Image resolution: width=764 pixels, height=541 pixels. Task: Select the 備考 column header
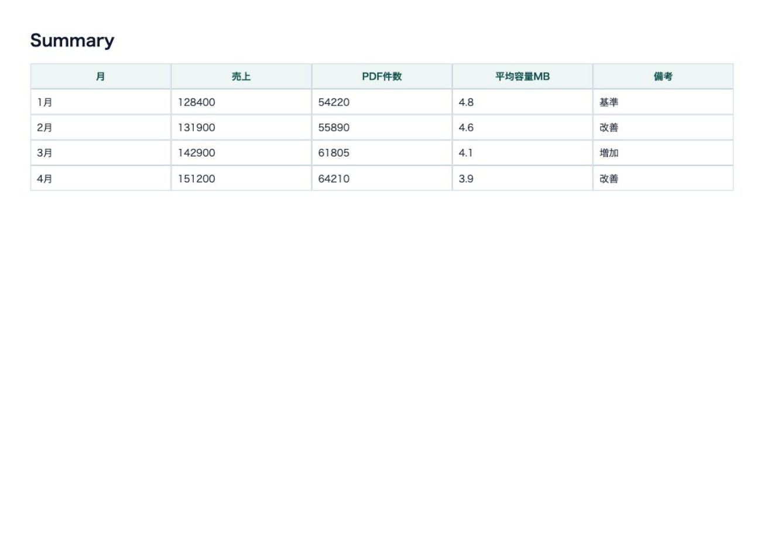663,76
